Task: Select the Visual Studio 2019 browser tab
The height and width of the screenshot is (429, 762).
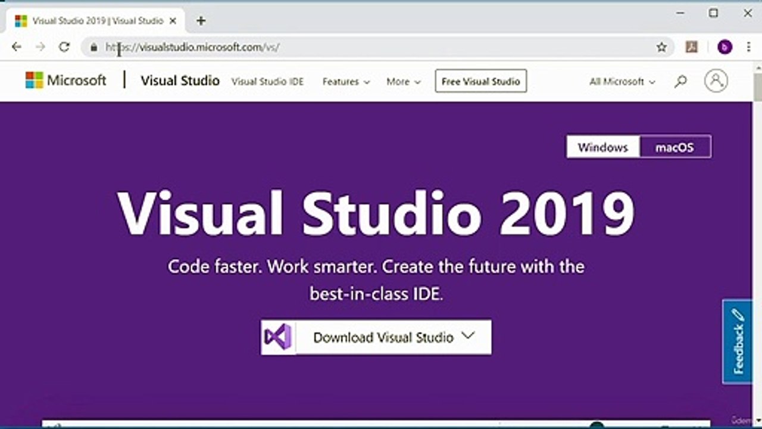Action: [96, 21]
